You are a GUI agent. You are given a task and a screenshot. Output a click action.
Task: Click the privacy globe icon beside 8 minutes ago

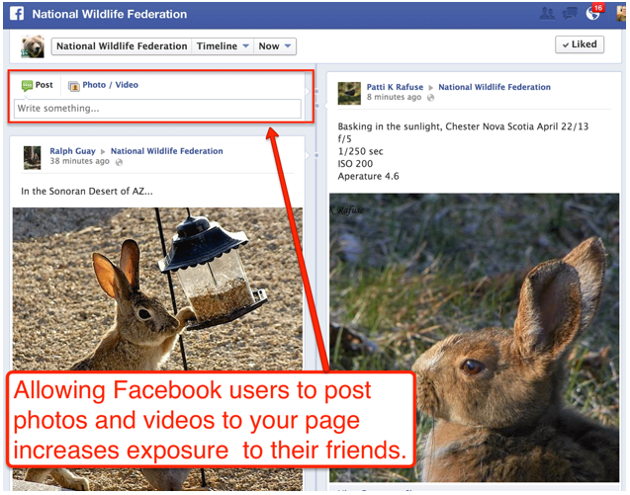431,98
